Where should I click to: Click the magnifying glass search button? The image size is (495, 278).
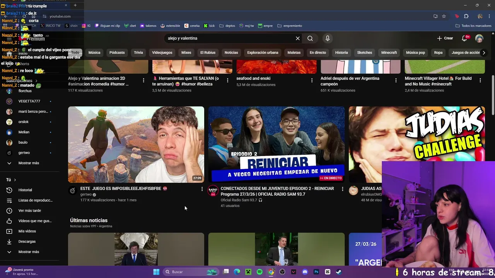(310, 38)
